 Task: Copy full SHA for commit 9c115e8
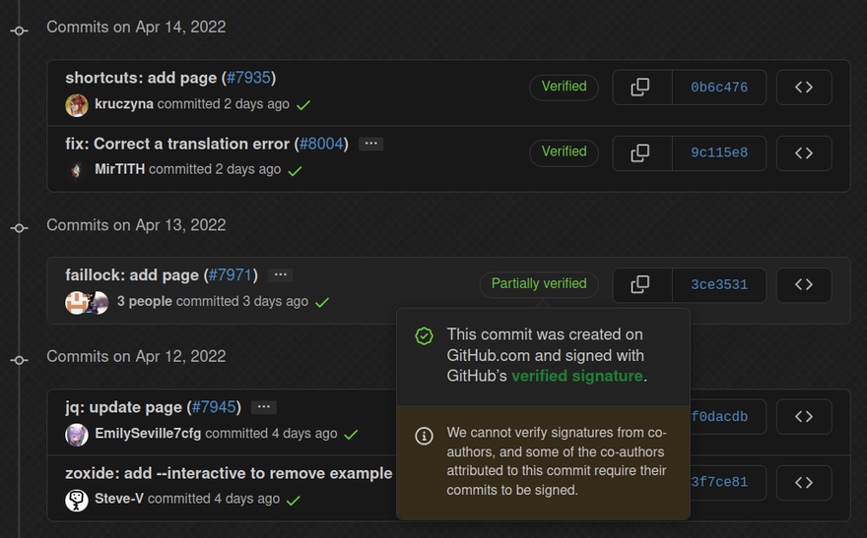pyautogui.click(x=640, y=152)
